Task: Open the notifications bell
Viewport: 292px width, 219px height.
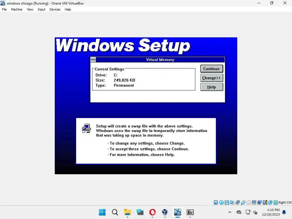Action: click(x=284, y=212)
